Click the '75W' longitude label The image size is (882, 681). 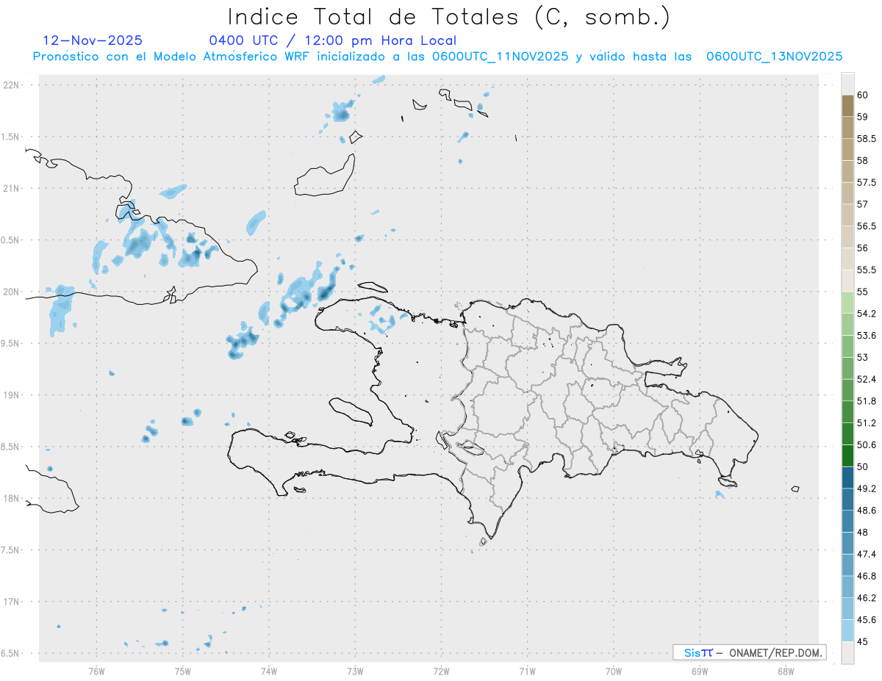click(x=183, y=670)
